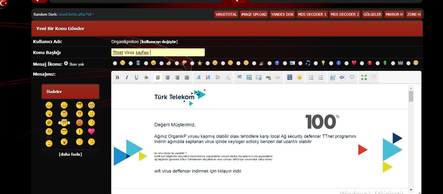Select the thumbs up message icon radio
Viewport: 443px width, 194px height.
click(161, 63)
